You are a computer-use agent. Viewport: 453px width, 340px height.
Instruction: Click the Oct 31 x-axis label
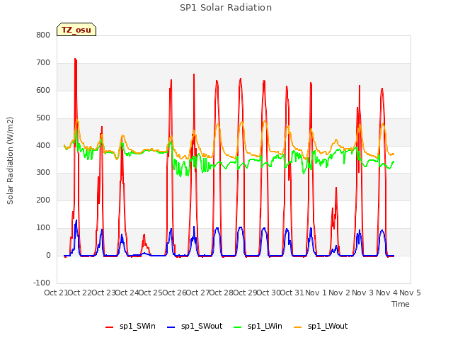(x=292, y=293)
